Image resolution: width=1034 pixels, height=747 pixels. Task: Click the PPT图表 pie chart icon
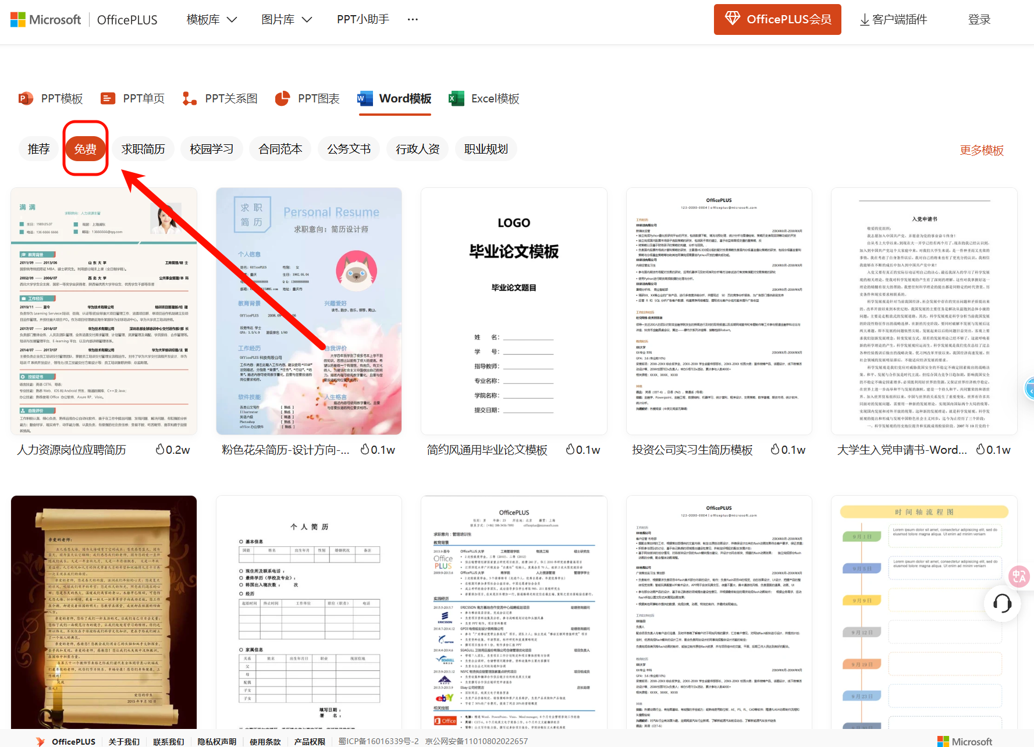(x=283, y=98)
